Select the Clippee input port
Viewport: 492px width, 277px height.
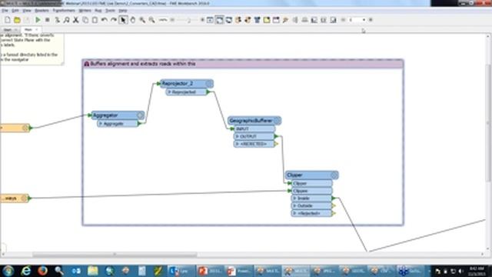[311, 191]
